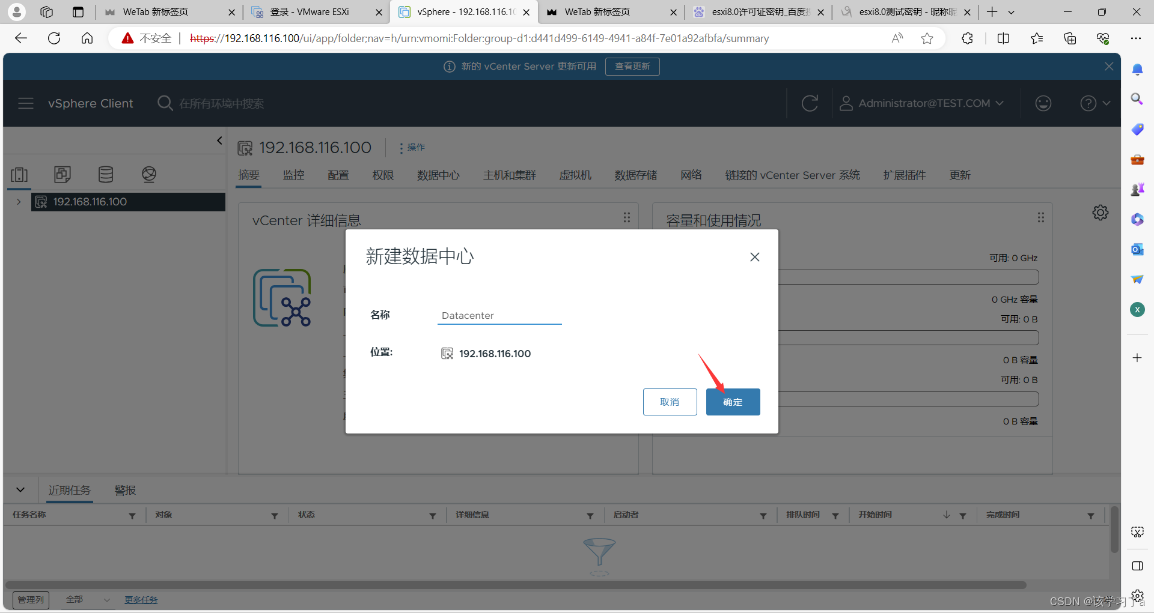Refresh the vSphere Client view

point(810,103)
